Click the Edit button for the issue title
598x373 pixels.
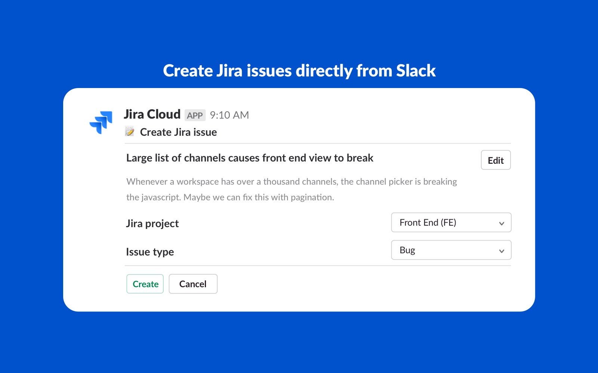[496, 160]
